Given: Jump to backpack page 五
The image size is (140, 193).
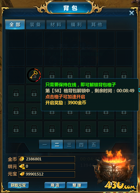Looking at the screenshot, I should coord(94,144).
